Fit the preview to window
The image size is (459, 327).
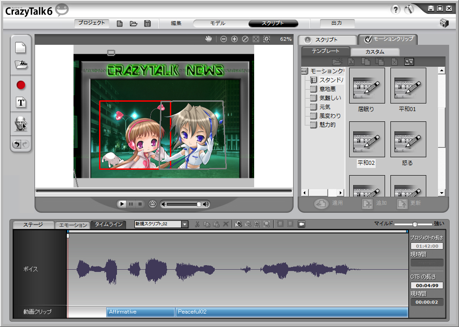256,39
